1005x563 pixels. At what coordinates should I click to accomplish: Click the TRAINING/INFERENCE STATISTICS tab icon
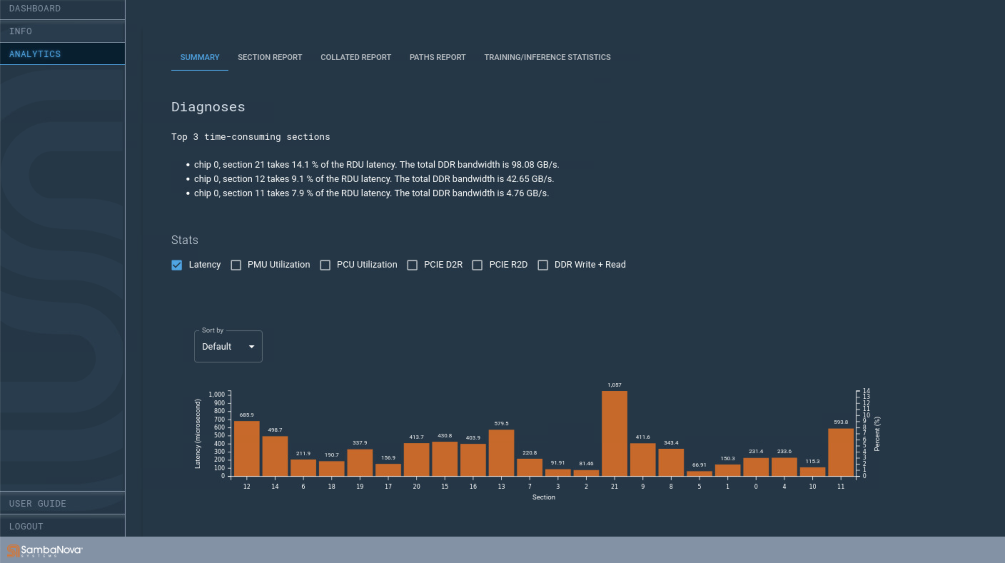(x=547, y=57)
